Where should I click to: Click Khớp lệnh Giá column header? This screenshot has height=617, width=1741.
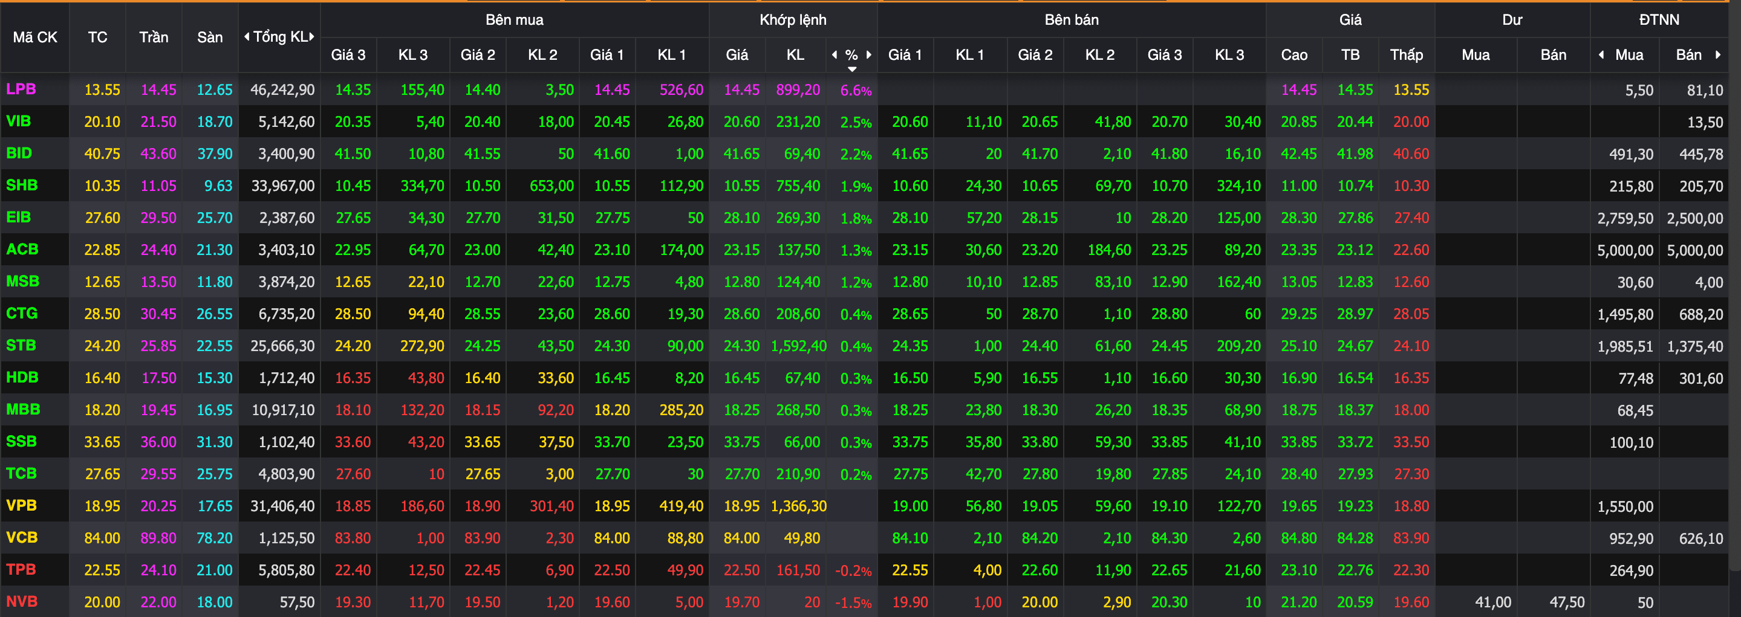click(x=737, y=54)
